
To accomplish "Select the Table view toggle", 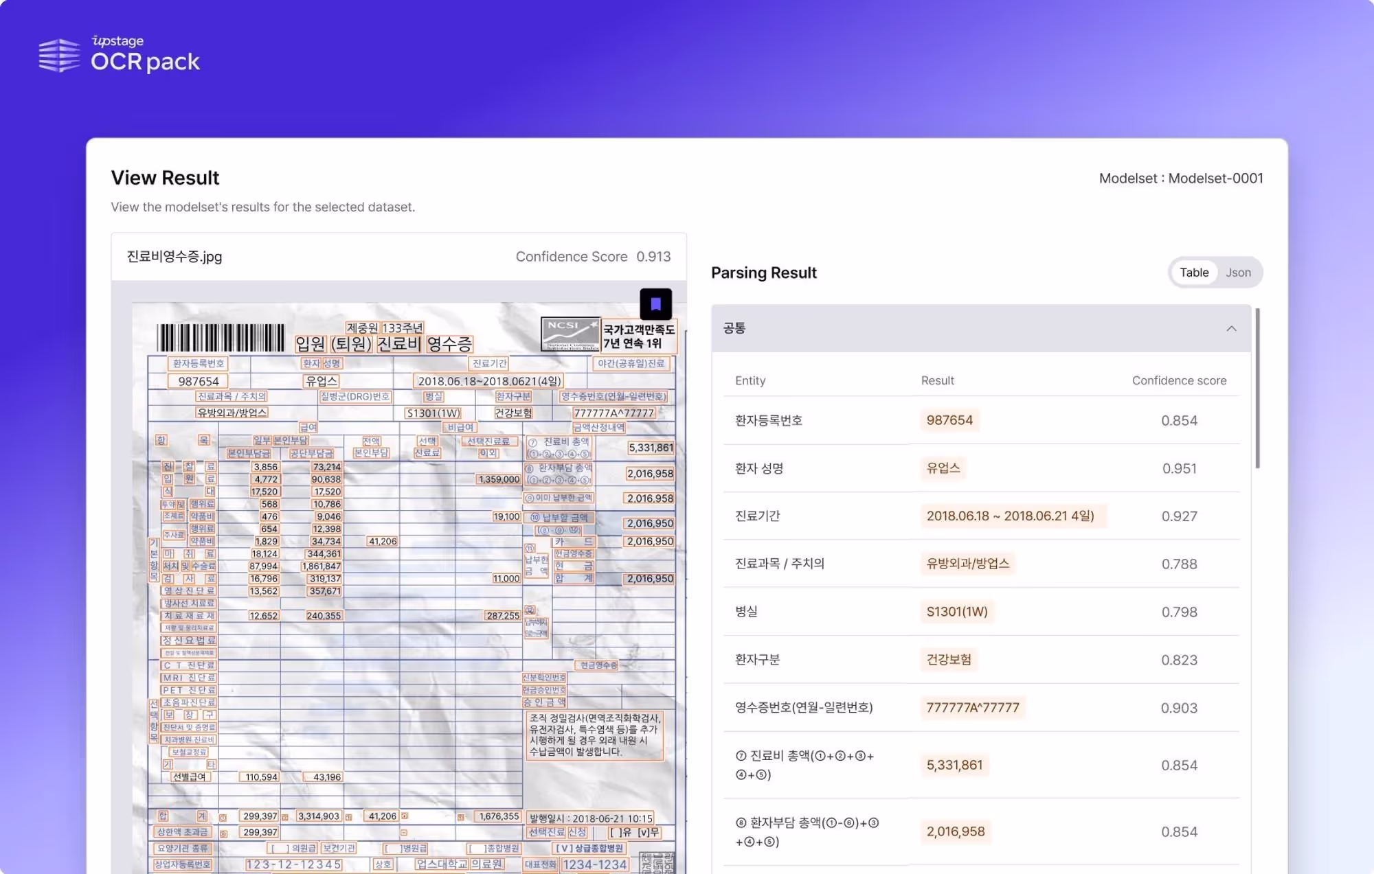I will [x=1194, y=273].
